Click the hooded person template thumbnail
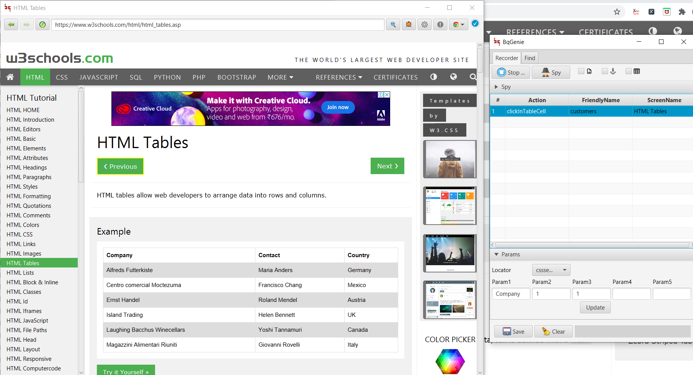The width and height of the screenshot is (693, 375). tap(450, 159)
